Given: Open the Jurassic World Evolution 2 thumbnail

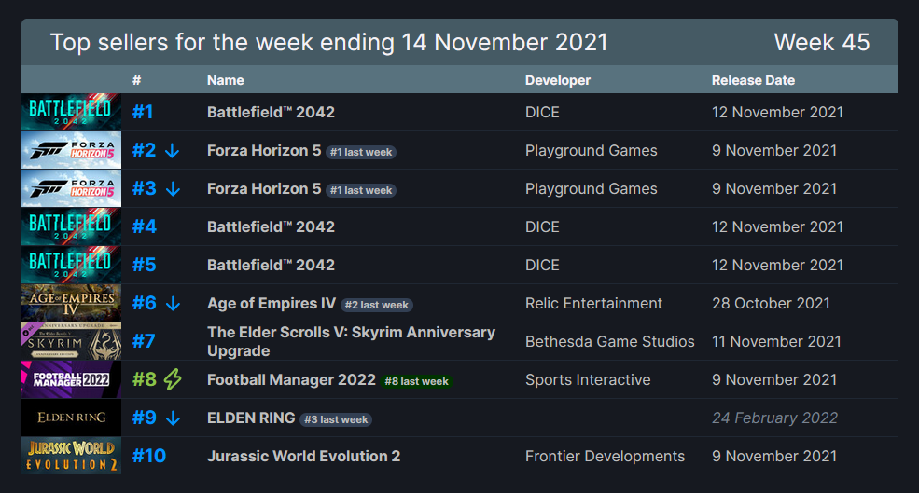Looking at the screenshot, I should tap(72, 456).
